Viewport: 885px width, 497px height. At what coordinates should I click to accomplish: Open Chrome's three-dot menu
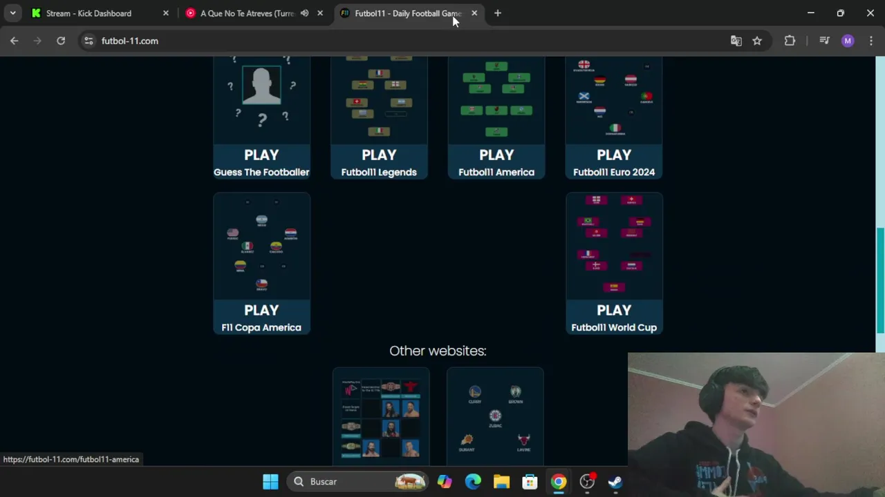coord(870,41)
